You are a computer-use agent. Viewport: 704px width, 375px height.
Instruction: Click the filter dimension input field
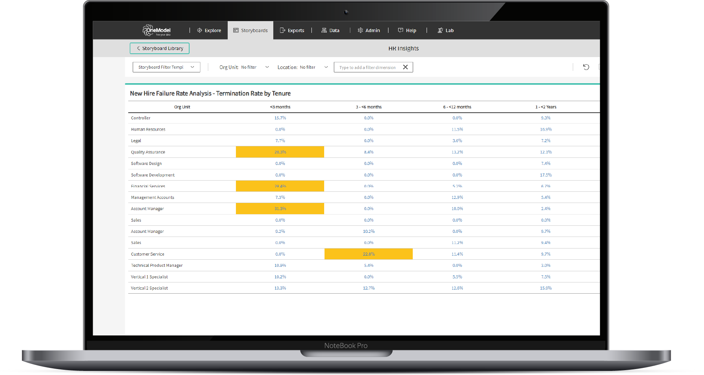368,67
